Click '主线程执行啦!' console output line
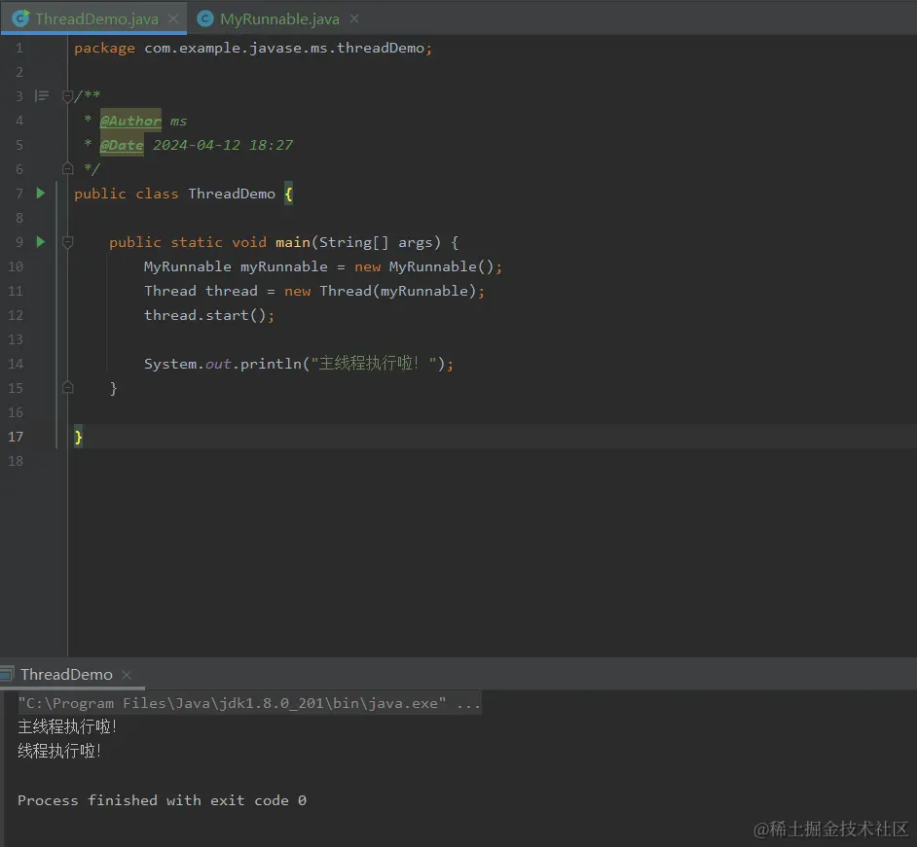Image resolution: width=917 pixels, height=847 pixels. [x=67, y=726]
